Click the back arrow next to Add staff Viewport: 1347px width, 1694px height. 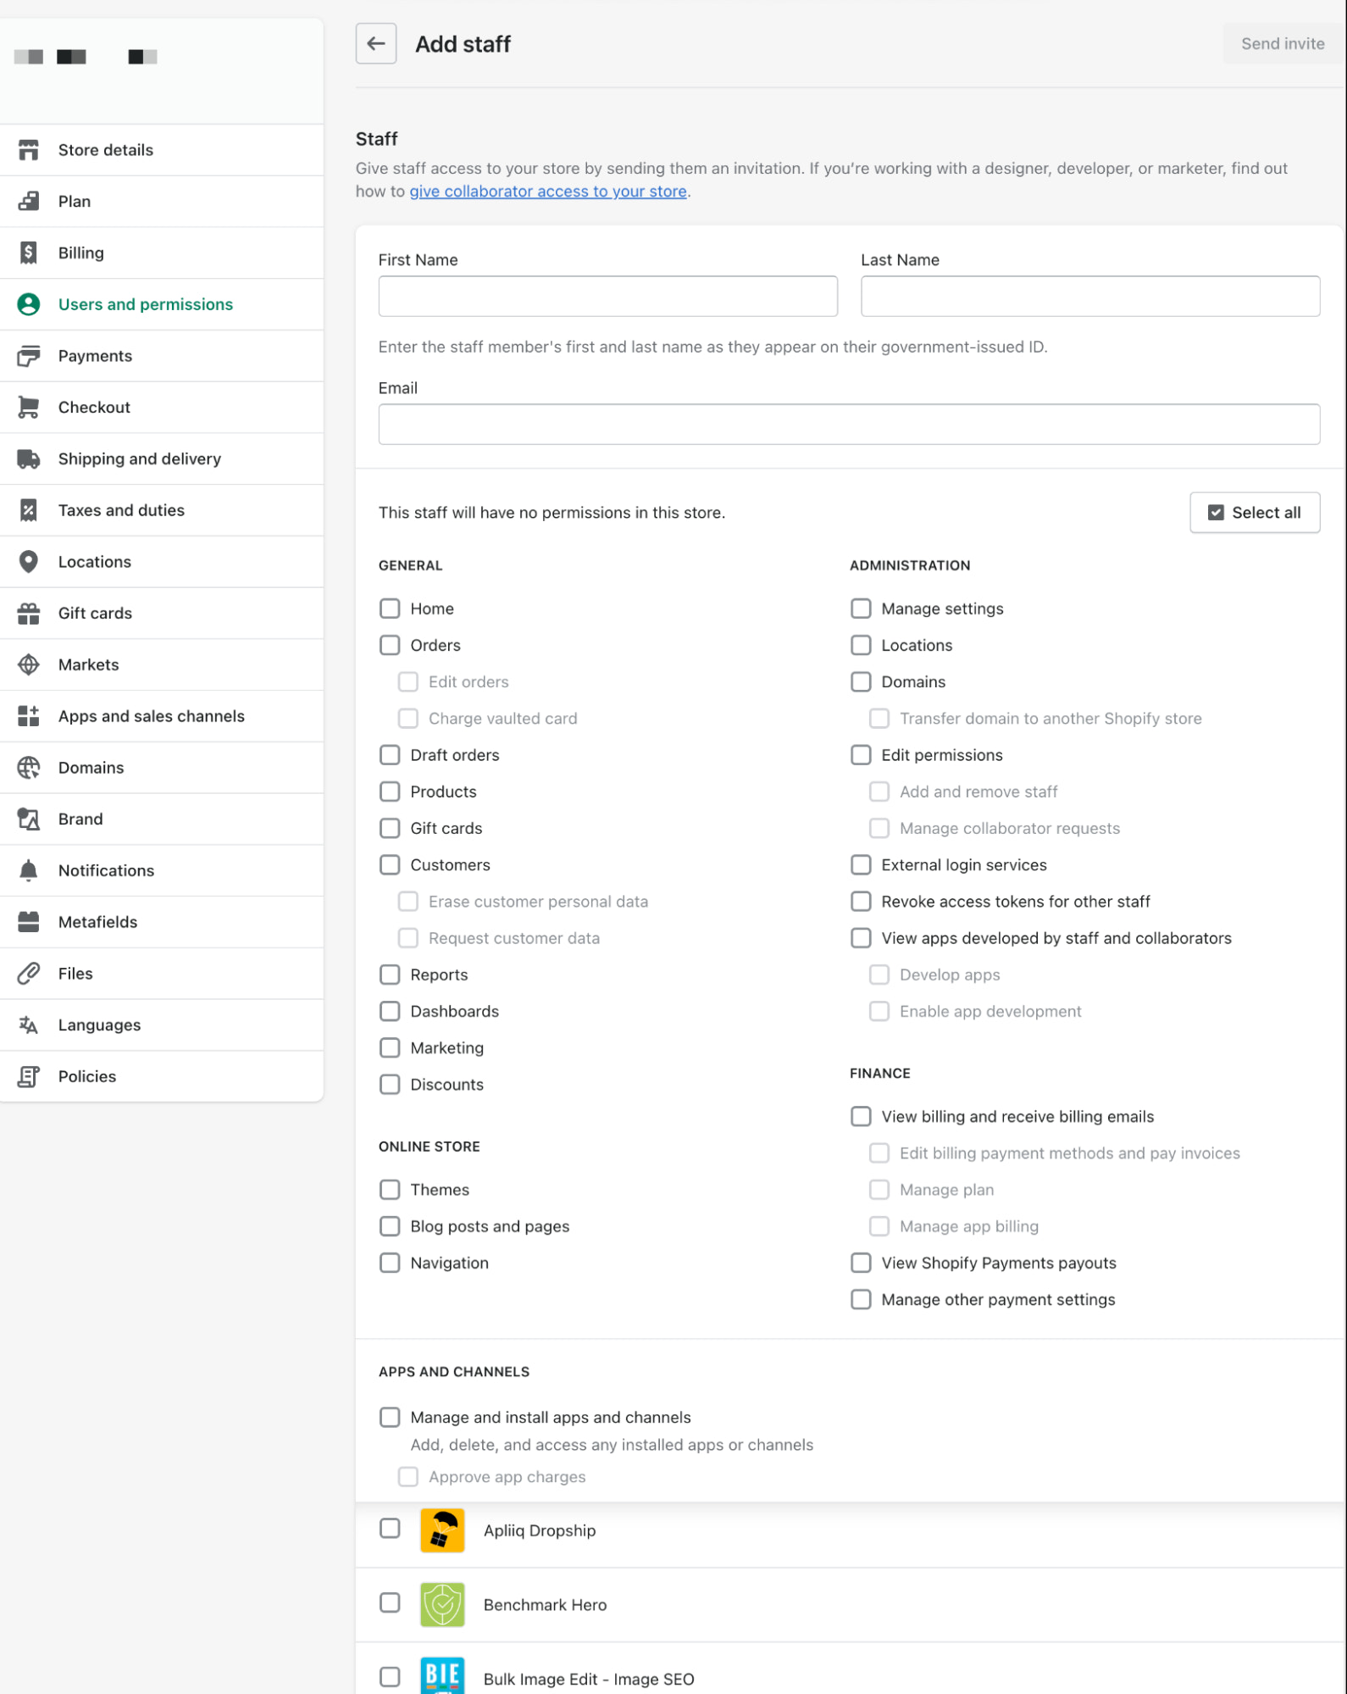(x=376, y=44)
